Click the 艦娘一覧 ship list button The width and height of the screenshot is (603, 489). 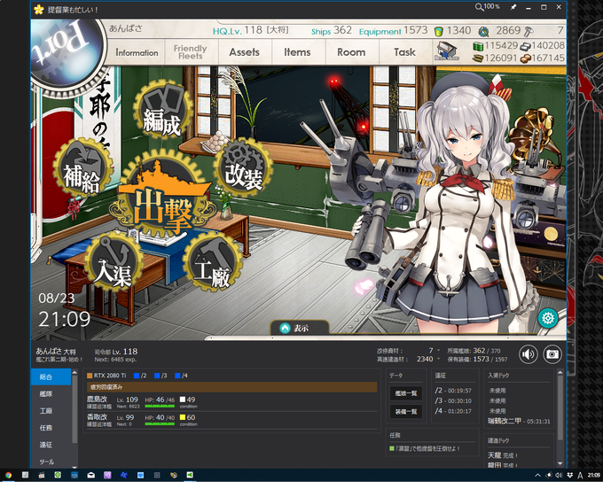[x=406, y=393]
